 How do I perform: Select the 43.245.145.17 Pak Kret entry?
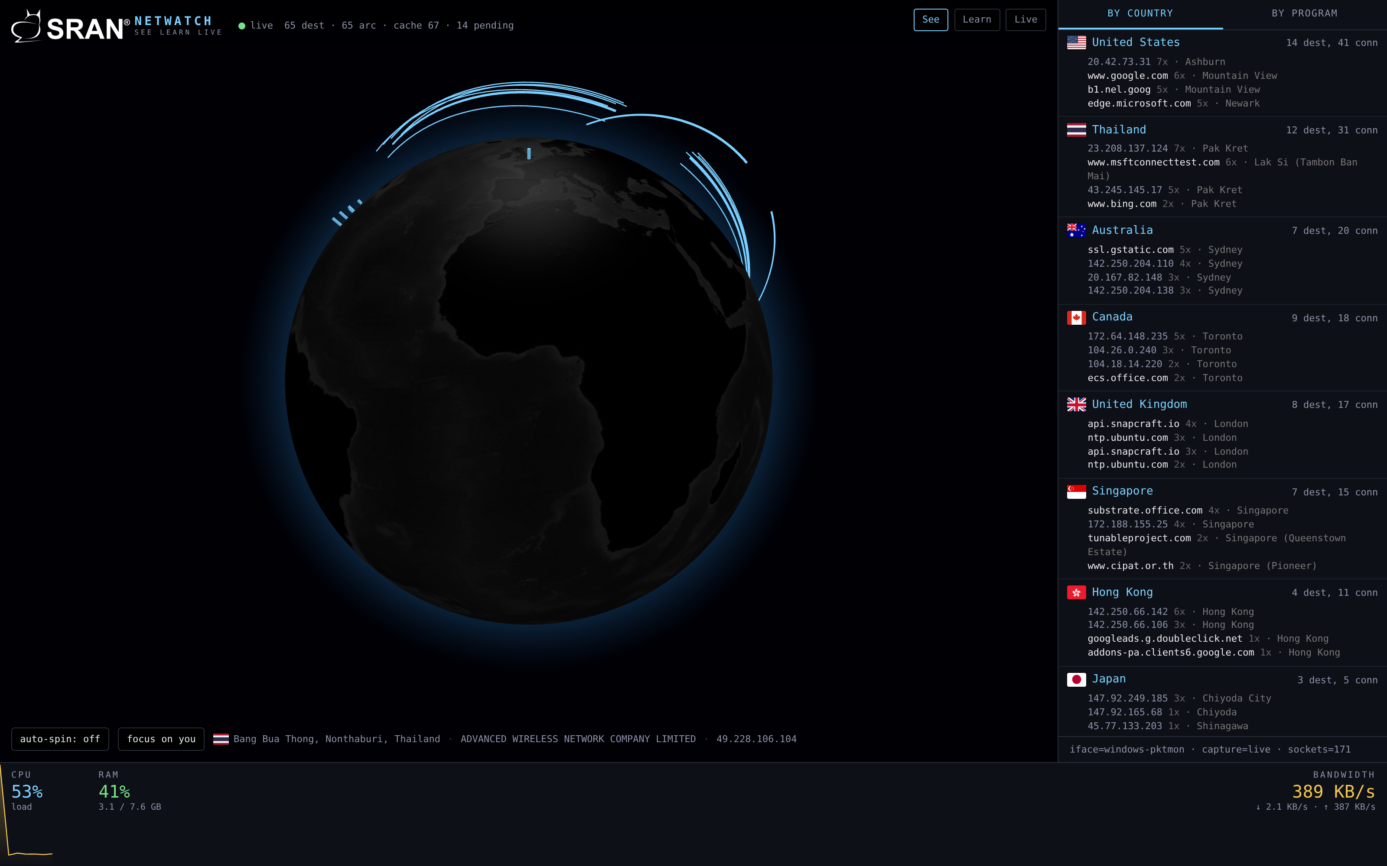(x=1165, y=190)
